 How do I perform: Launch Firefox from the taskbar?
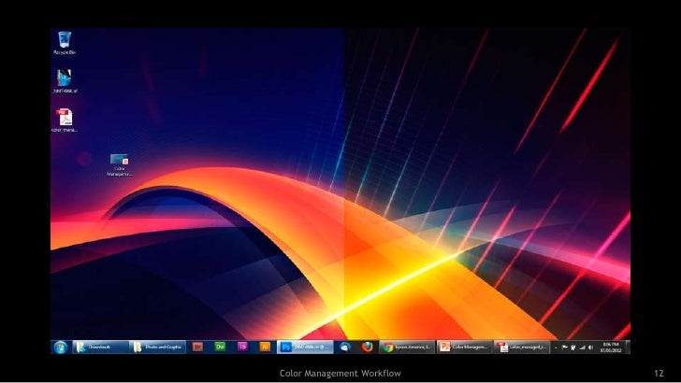coord(368,347)
